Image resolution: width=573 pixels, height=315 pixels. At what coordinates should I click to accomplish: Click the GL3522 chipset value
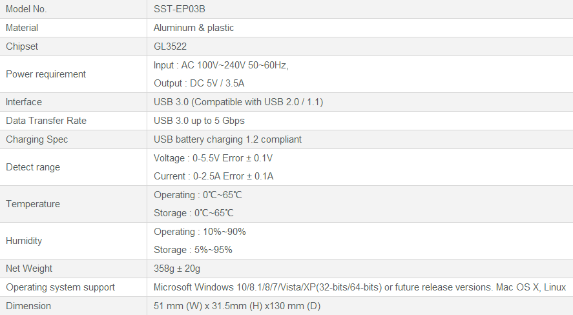(x=171, y=46)
